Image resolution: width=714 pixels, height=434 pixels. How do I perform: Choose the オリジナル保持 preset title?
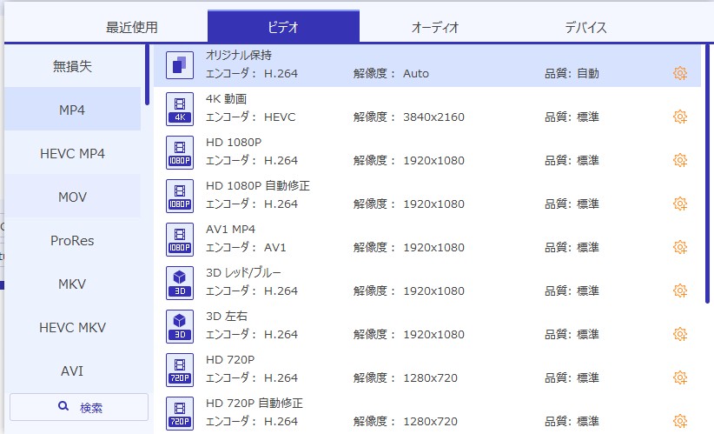tap(239, 55)
